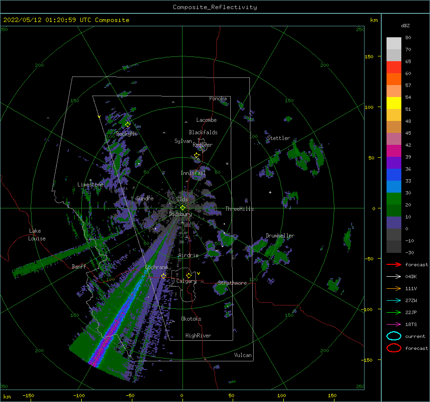Click the red 65 dBZ color swatch
Viewport: 430px width, 402px height.
click(x=394, y=67)
